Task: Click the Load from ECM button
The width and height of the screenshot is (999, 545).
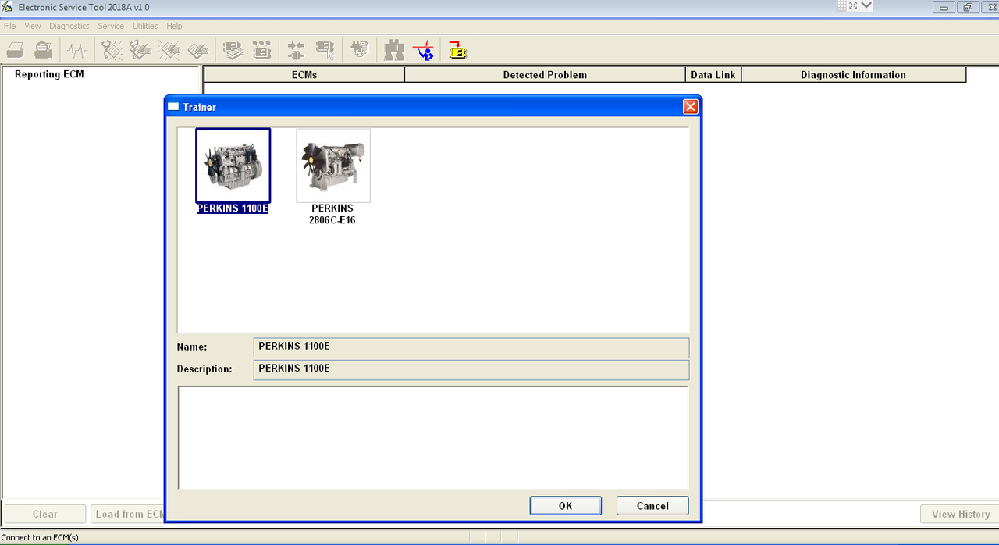Action: pos(128,514)
